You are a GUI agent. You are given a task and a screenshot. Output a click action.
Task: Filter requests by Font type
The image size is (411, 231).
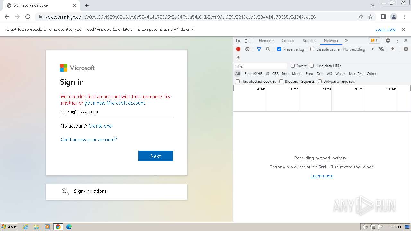click(310, 73)
